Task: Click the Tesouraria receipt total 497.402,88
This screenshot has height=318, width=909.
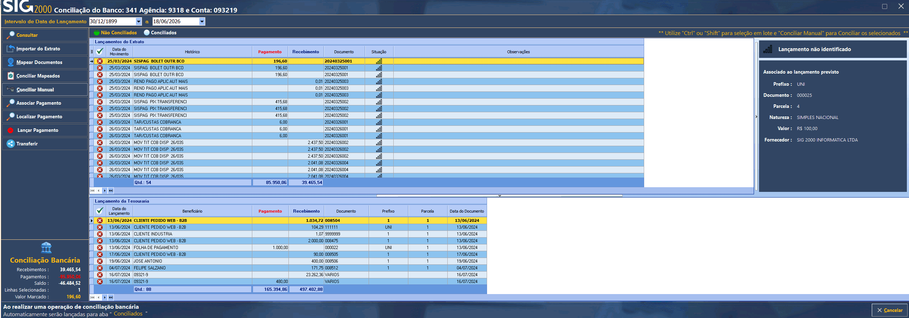Action: click(x=306, y=289)
